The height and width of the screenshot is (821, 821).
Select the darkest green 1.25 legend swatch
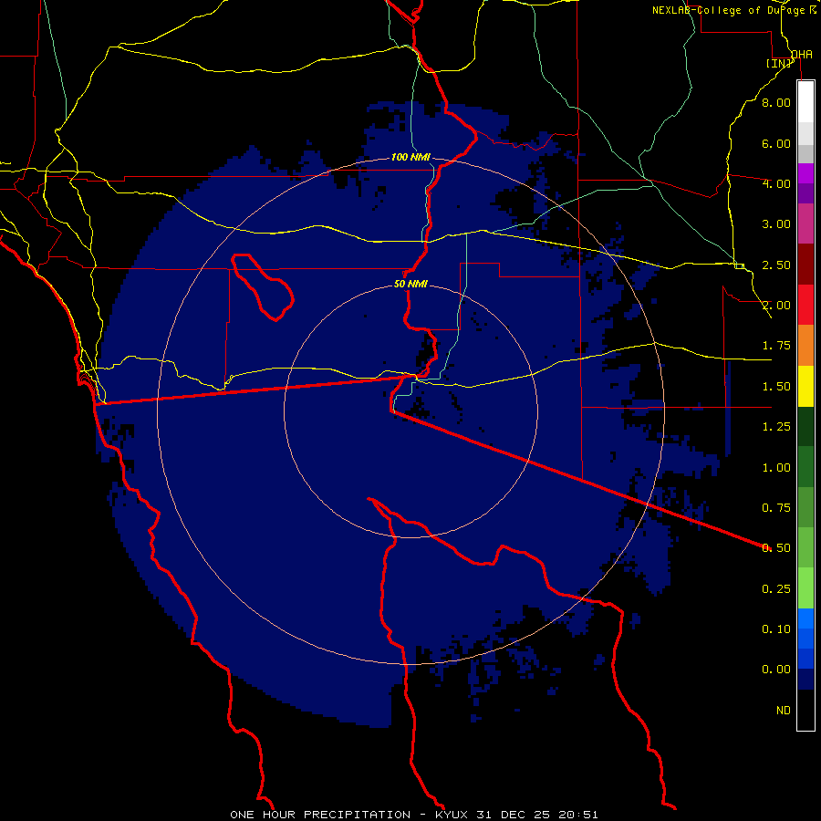tap(805, 426)
